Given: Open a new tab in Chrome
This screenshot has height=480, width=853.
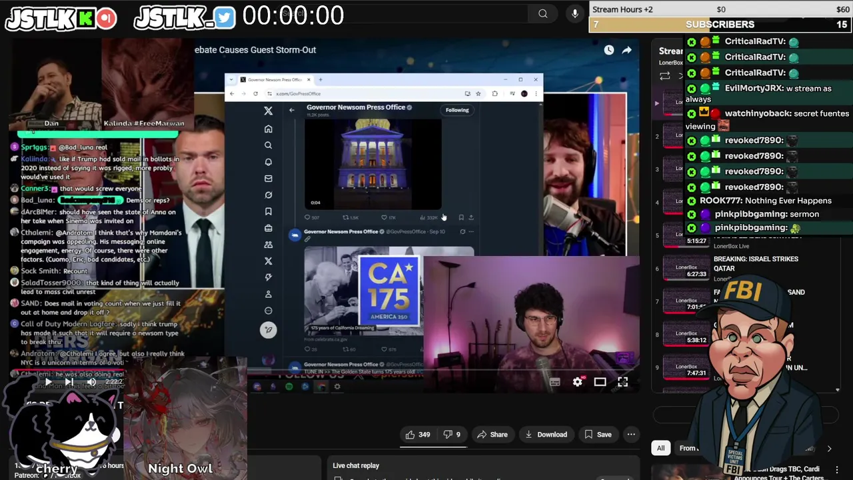Looking at the screenshot, I should (x=321, y=80).
